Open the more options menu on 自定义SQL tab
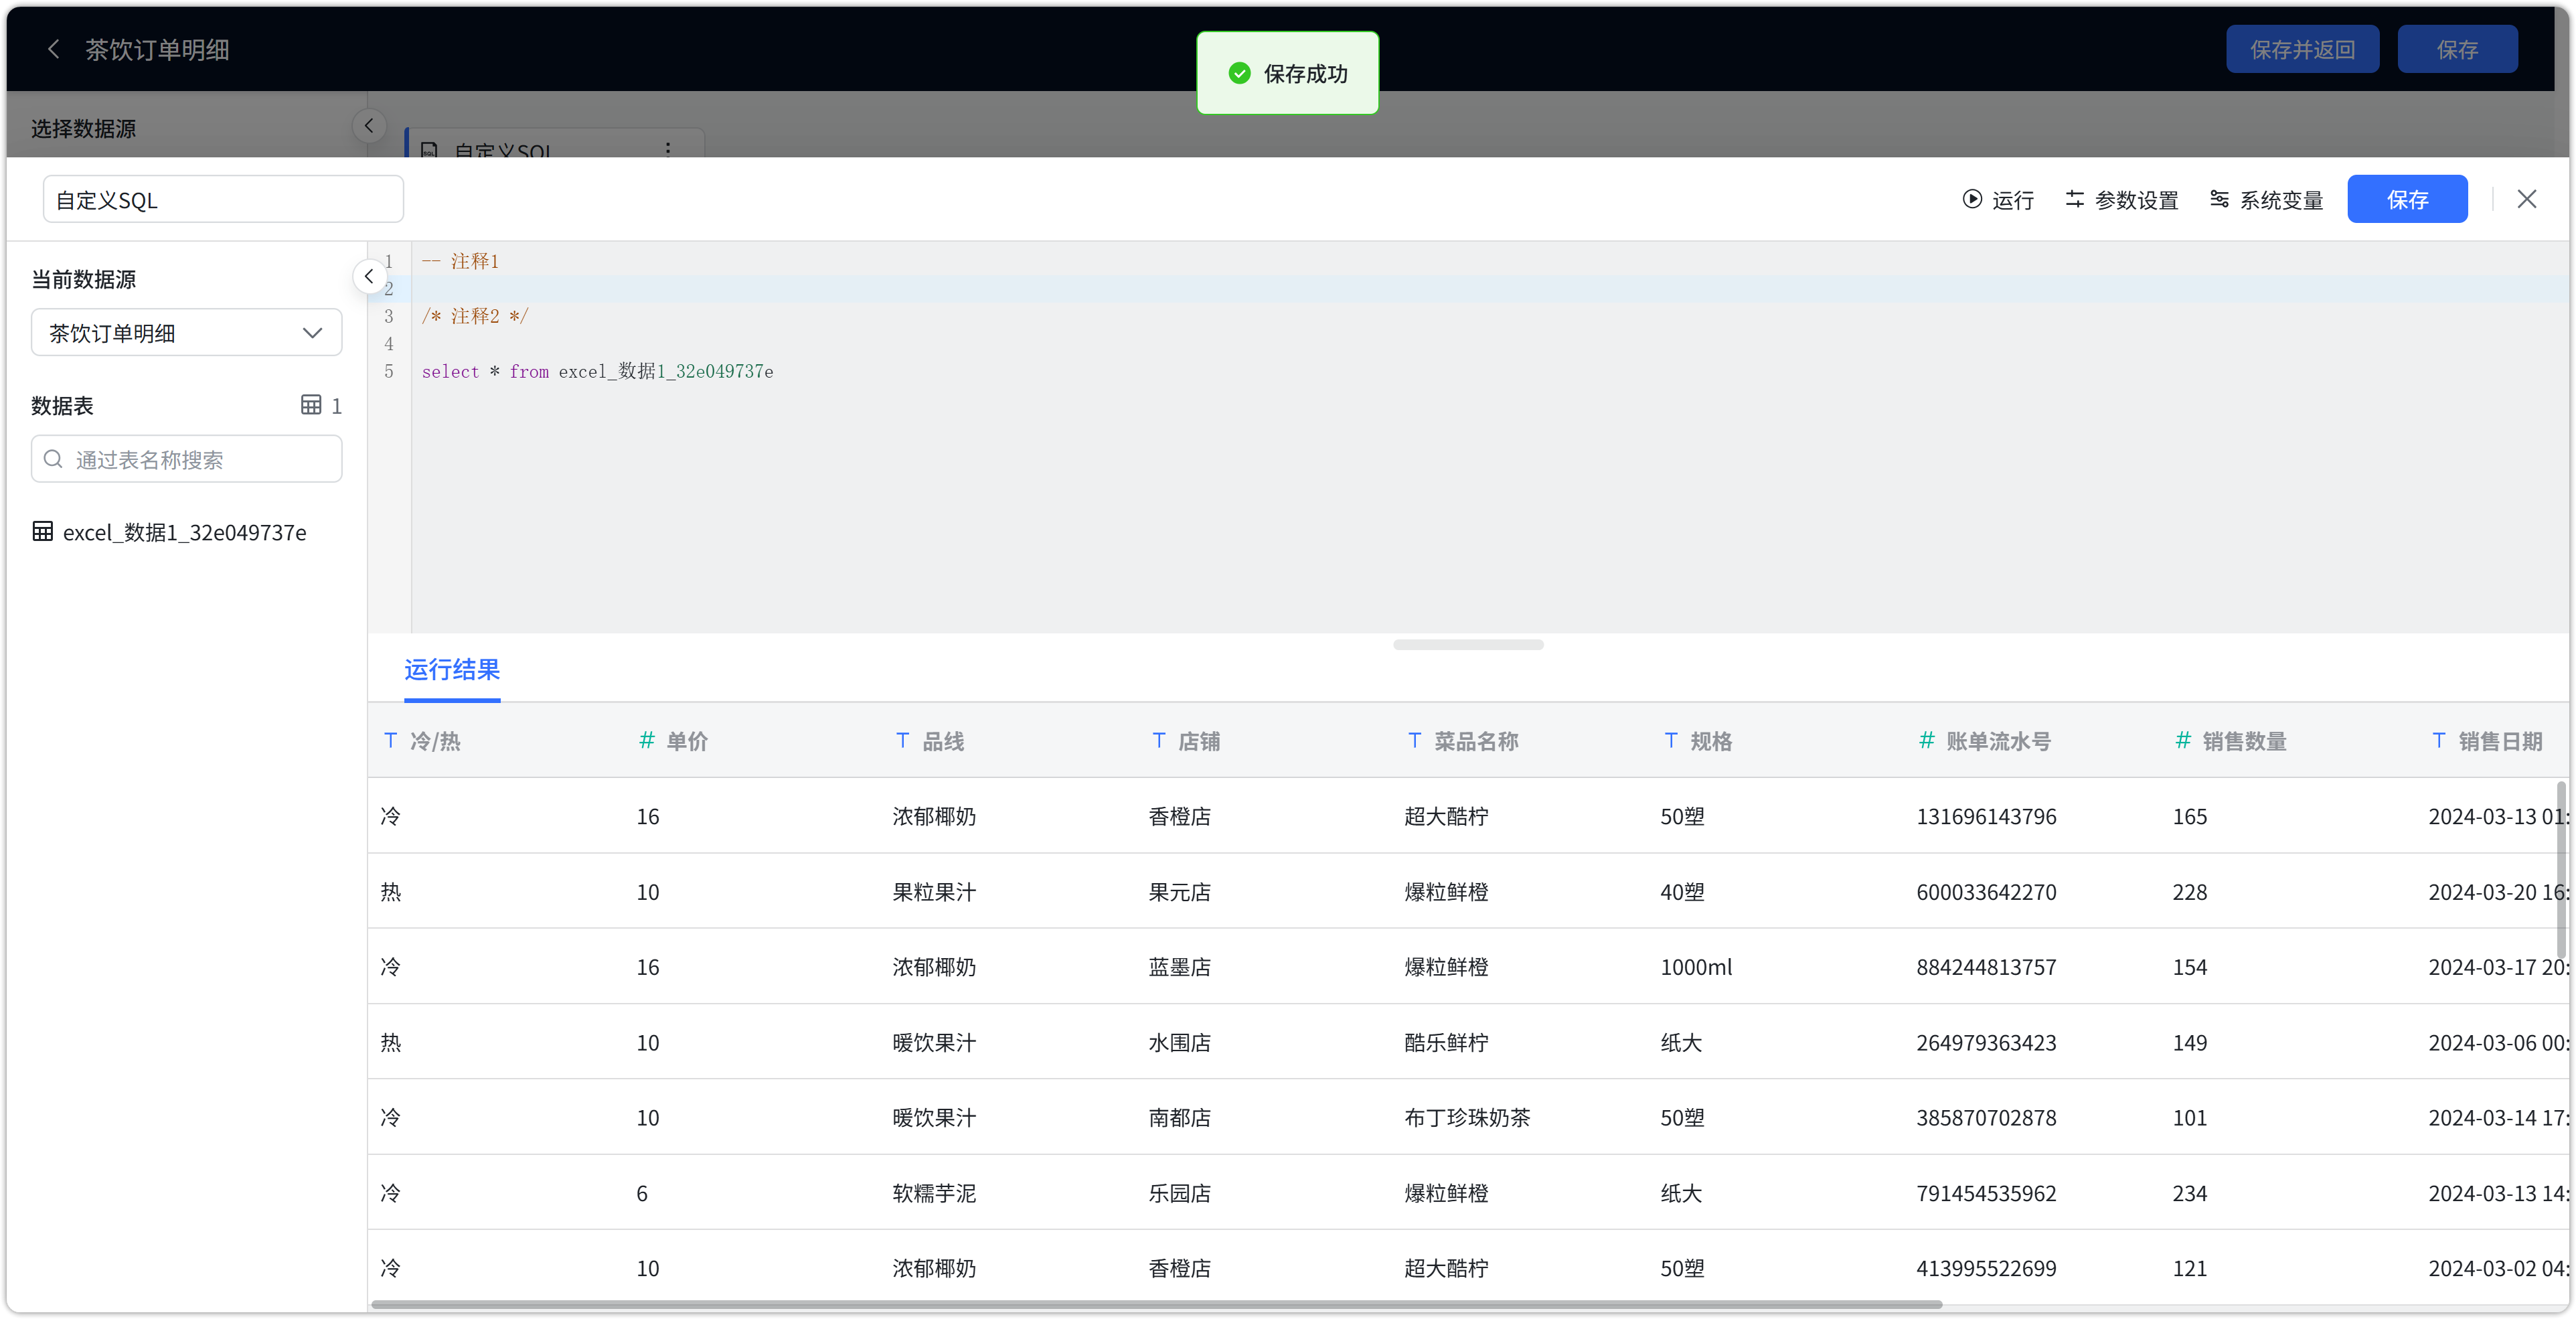Screen dimensions: 2576x1319 (x=668, y=149)
